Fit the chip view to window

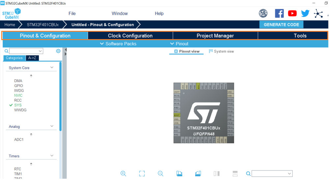[142, 173]
